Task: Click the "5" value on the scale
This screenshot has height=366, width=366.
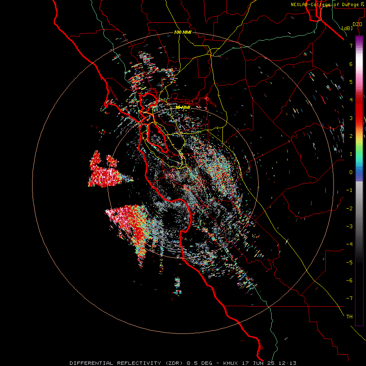Action: click(351, 82)
